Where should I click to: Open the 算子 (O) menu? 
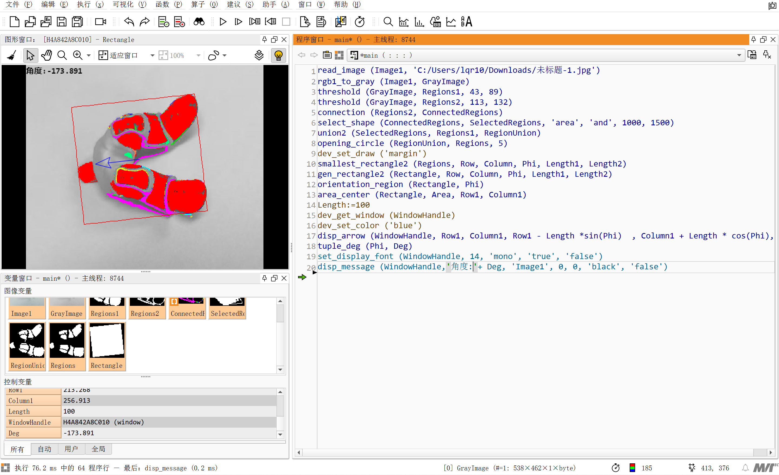coord(205,4)
